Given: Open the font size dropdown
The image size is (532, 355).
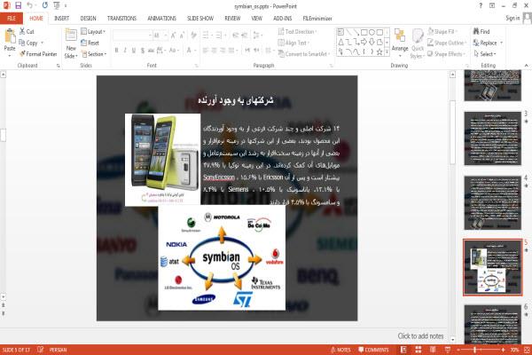Looking at the screenshot, I should (166, 35).
